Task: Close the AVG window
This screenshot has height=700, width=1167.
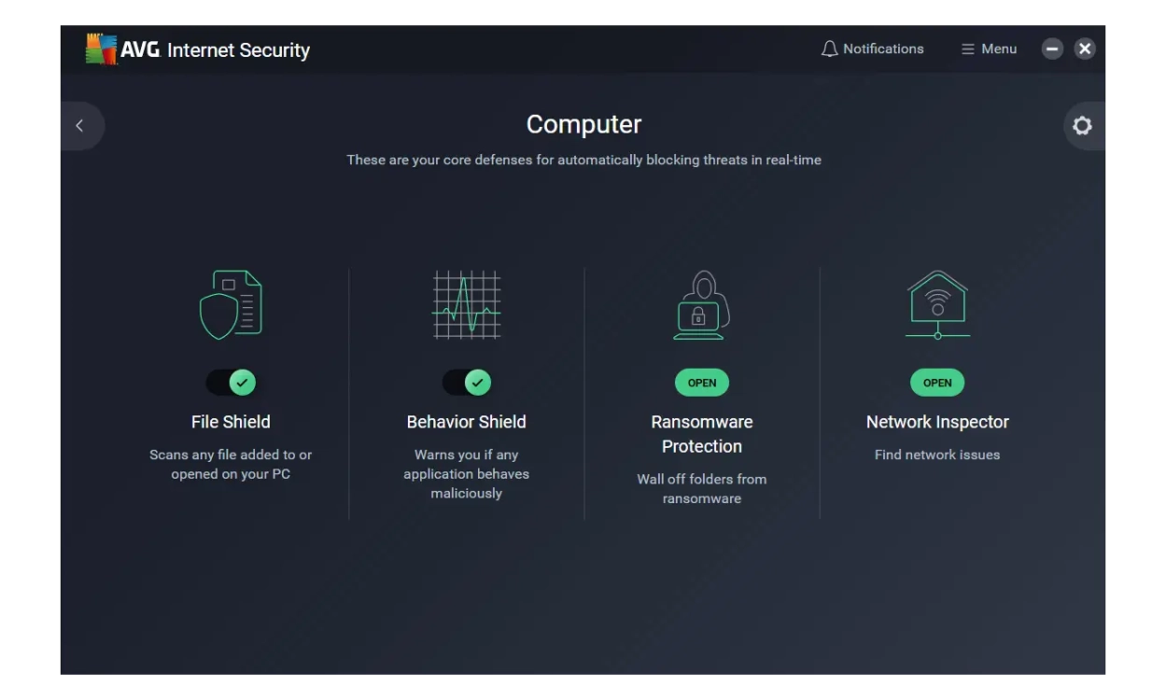Action: [x=1084, y=49]
